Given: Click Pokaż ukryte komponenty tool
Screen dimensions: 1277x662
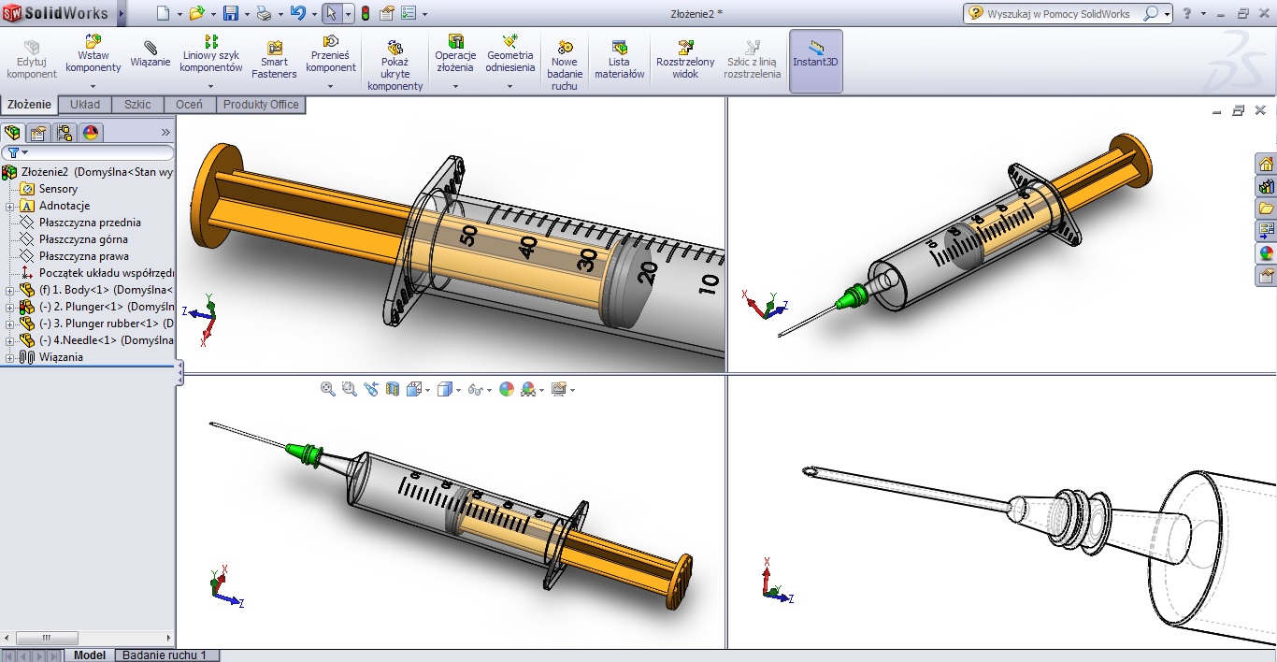Looking at the screenshot, I should pyautogui.click(x=395, y=65).
